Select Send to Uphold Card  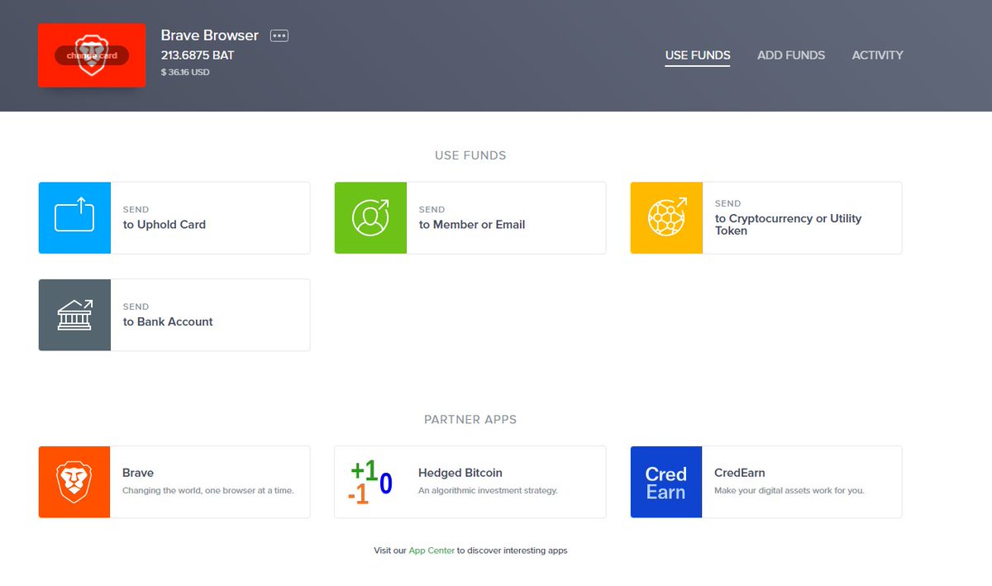174,218
